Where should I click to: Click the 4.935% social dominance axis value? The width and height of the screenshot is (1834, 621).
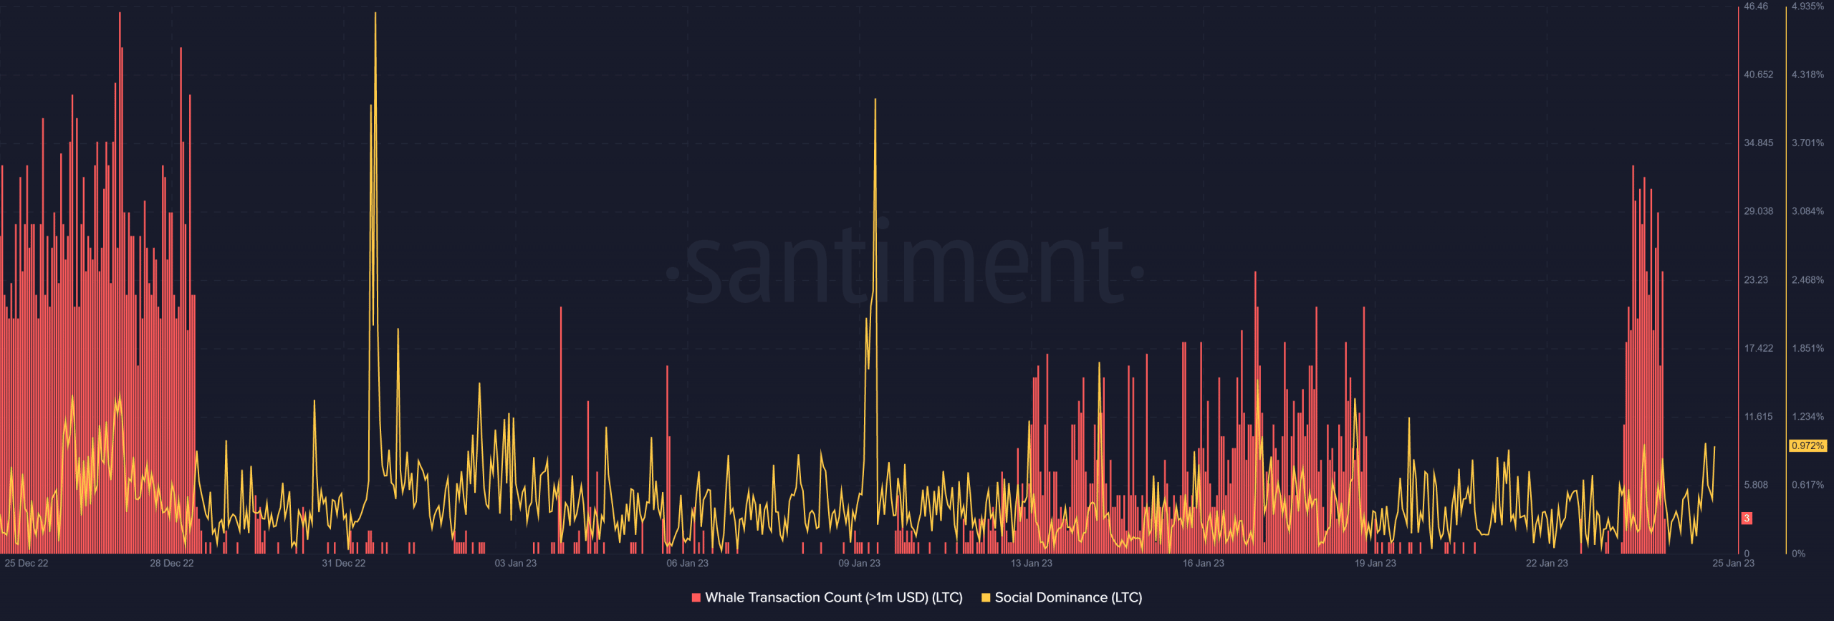[1807, 6]
